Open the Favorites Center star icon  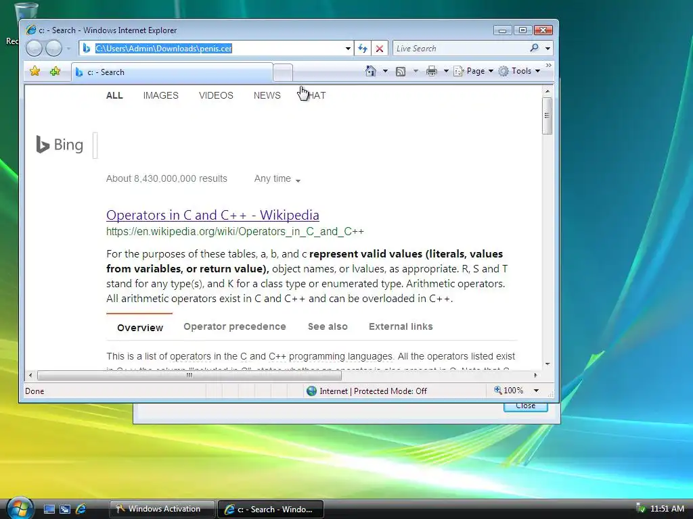click(x=35, y=71)
